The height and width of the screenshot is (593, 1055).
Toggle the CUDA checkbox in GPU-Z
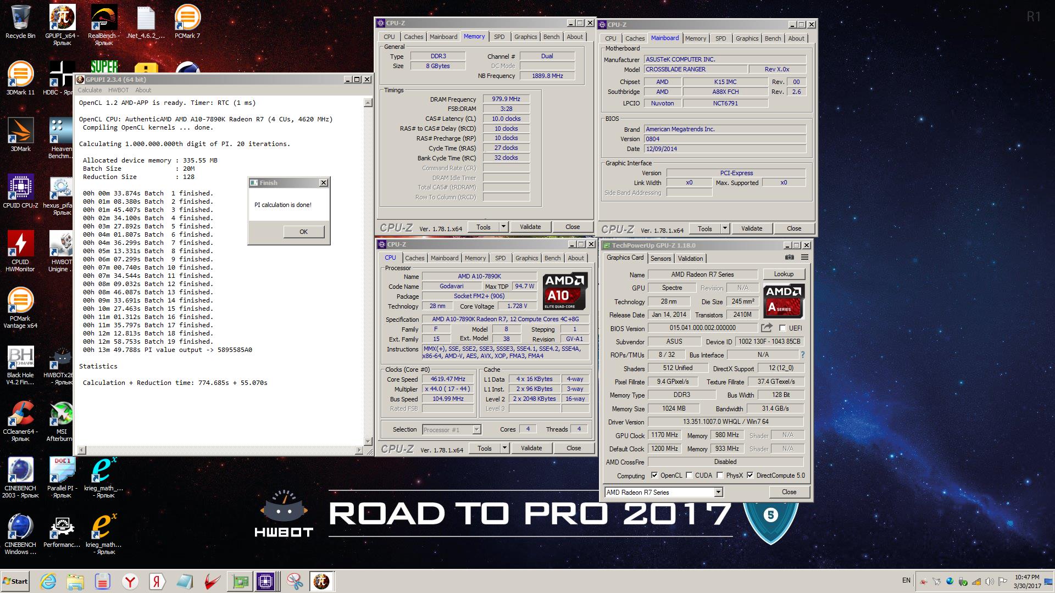(x=689, y=475)
